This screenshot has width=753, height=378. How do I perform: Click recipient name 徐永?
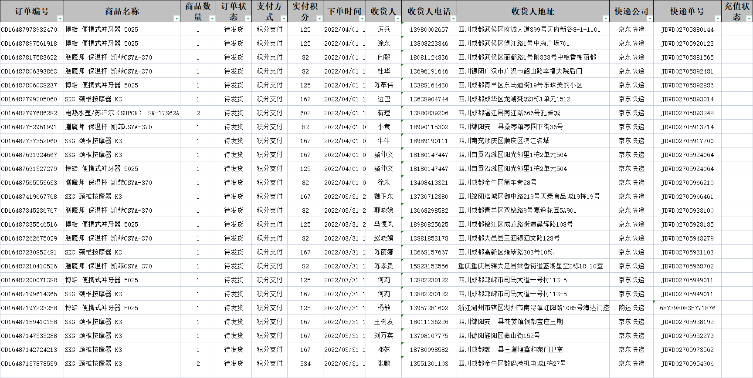pyautogui.click(x=384, y=183)
